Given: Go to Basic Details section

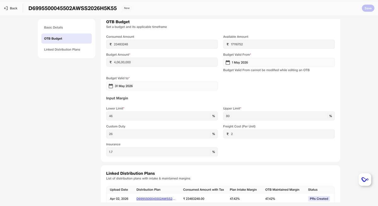Looking at the screenshot, I should 66,27.
